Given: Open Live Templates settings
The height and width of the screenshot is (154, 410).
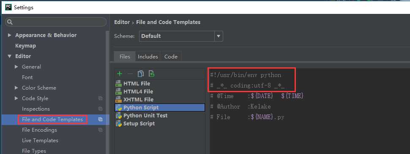Looking at the screenshot, I should point(40,141).
